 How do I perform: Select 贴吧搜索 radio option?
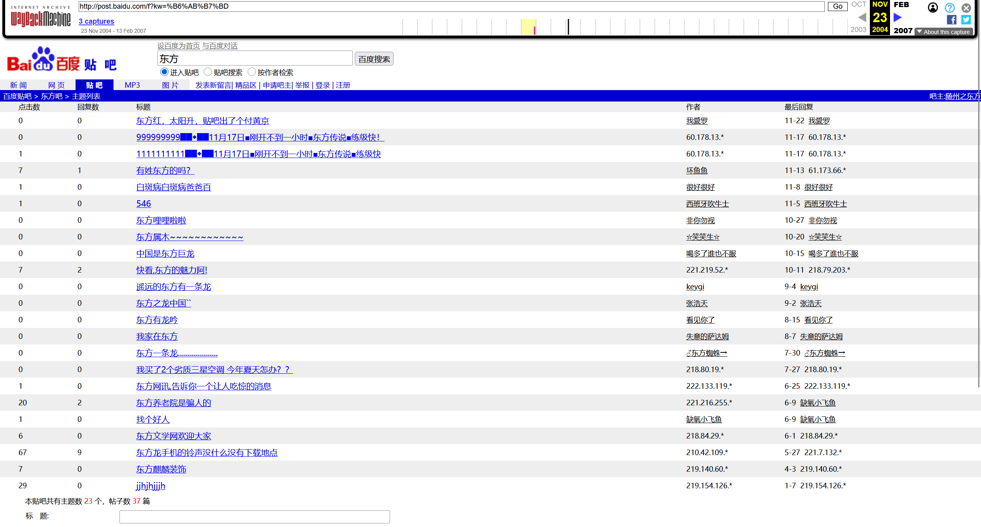tap(208, 72)
